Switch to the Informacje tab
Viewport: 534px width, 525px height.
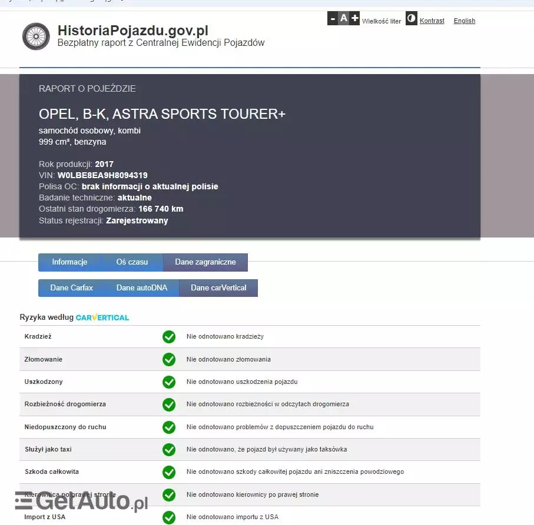pyautogui.click(x=70, y=262)
